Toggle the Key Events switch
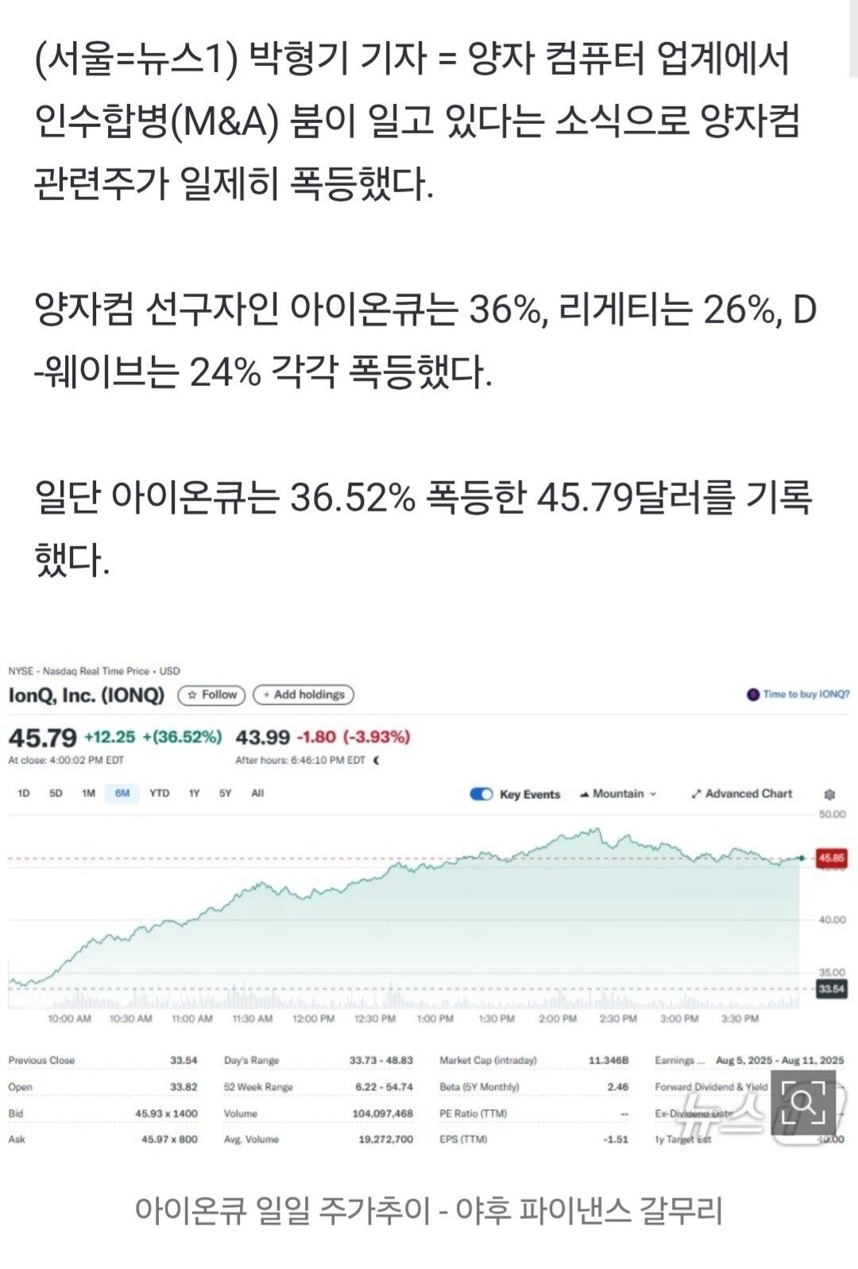The height and width of the screenshot is (1269, 858). pyautogui.click(x=481, y=794)
